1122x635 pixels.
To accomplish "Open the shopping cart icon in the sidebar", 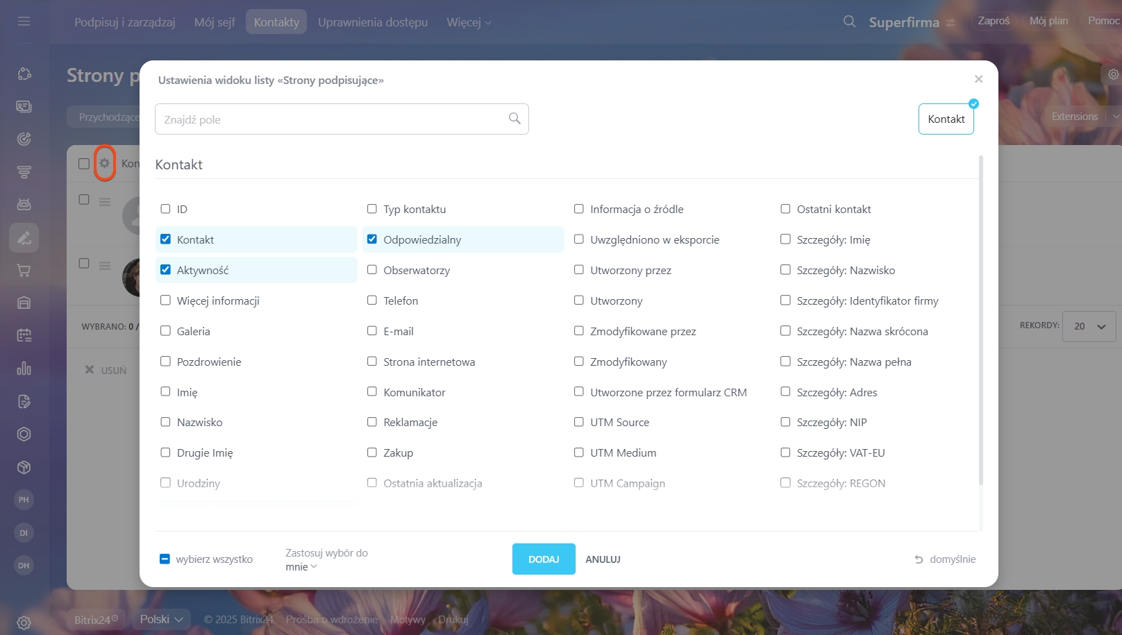I will (x=24, y=271).
